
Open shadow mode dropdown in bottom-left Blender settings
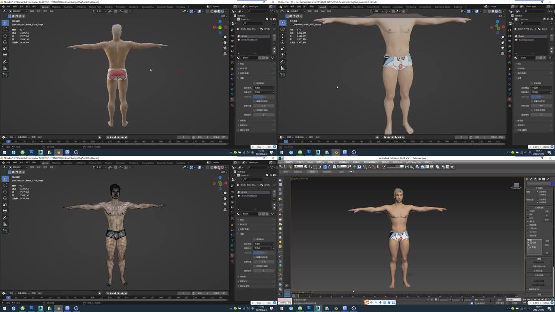point(264,248)
